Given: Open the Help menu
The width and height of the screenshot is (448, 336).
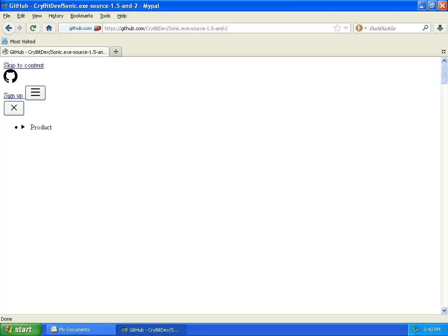Looking at the screenshot, I should pyautogui.click(x=122, y=16).
